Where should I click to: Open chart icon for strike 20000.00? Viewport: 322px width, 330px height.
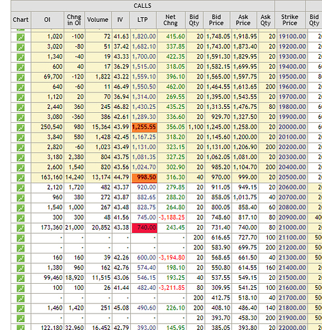pos(20,127)
